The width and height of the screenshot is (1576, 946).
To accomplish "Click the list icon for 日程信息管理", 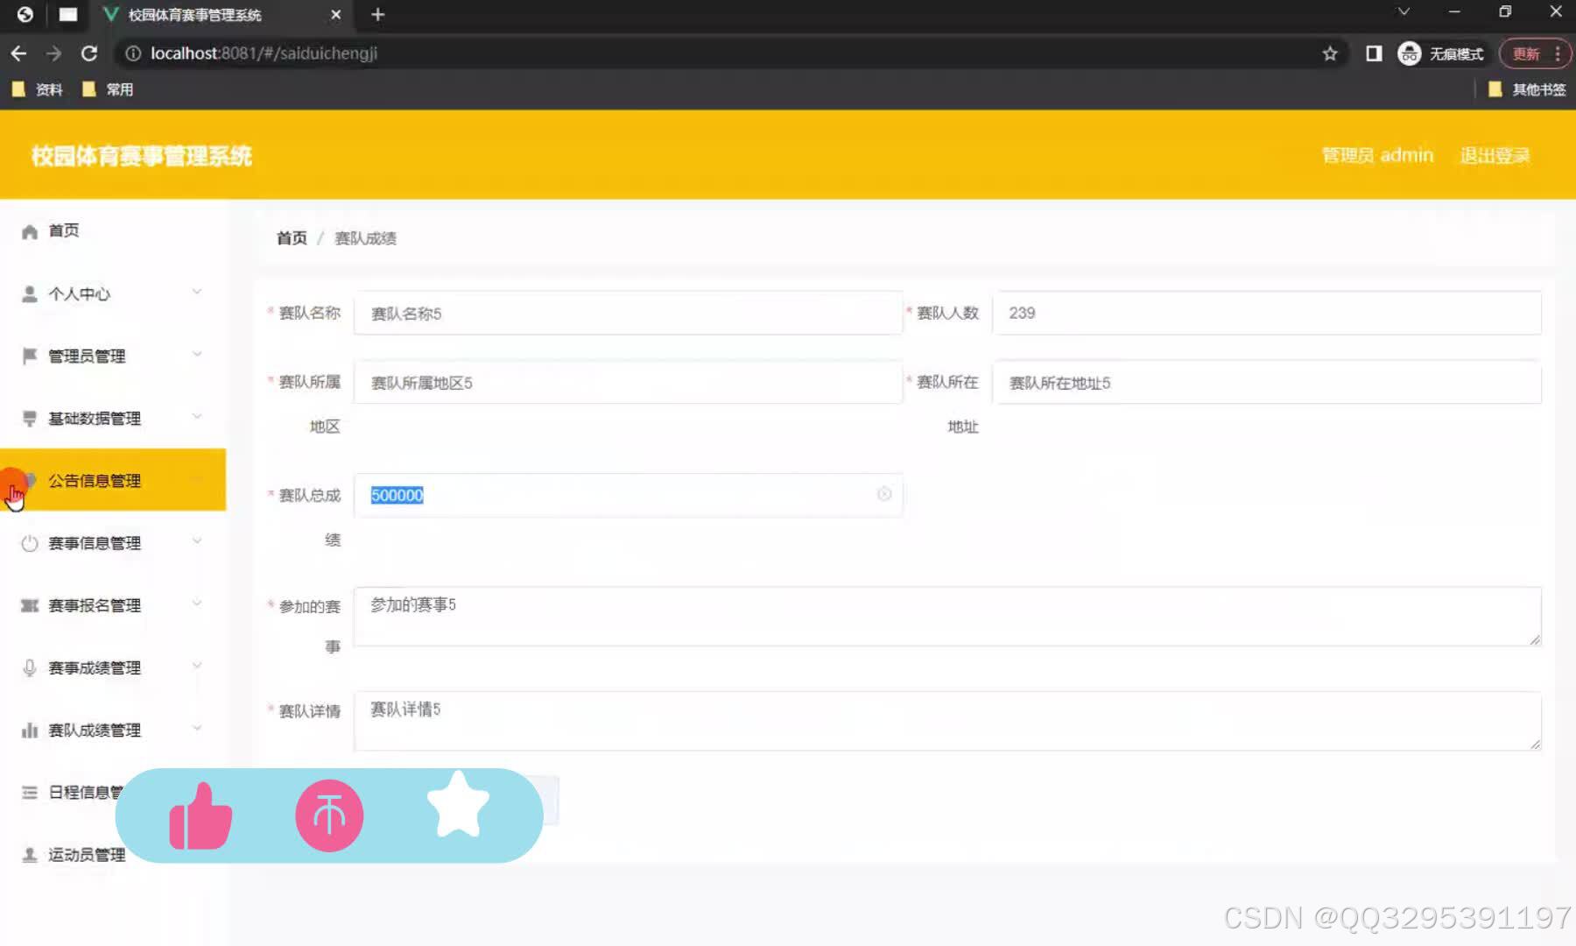I will click(30, 793).
